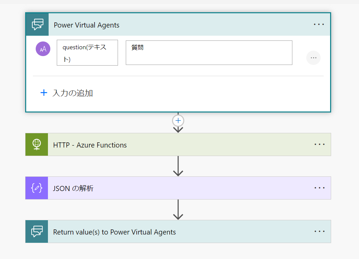Open the Return value(s) action ellipsis menu

click(x=319, y=231)
